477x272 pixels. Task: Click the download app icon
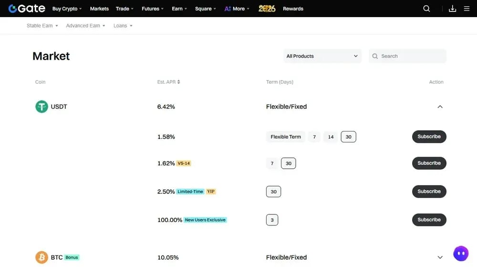(x=452, y=9)
